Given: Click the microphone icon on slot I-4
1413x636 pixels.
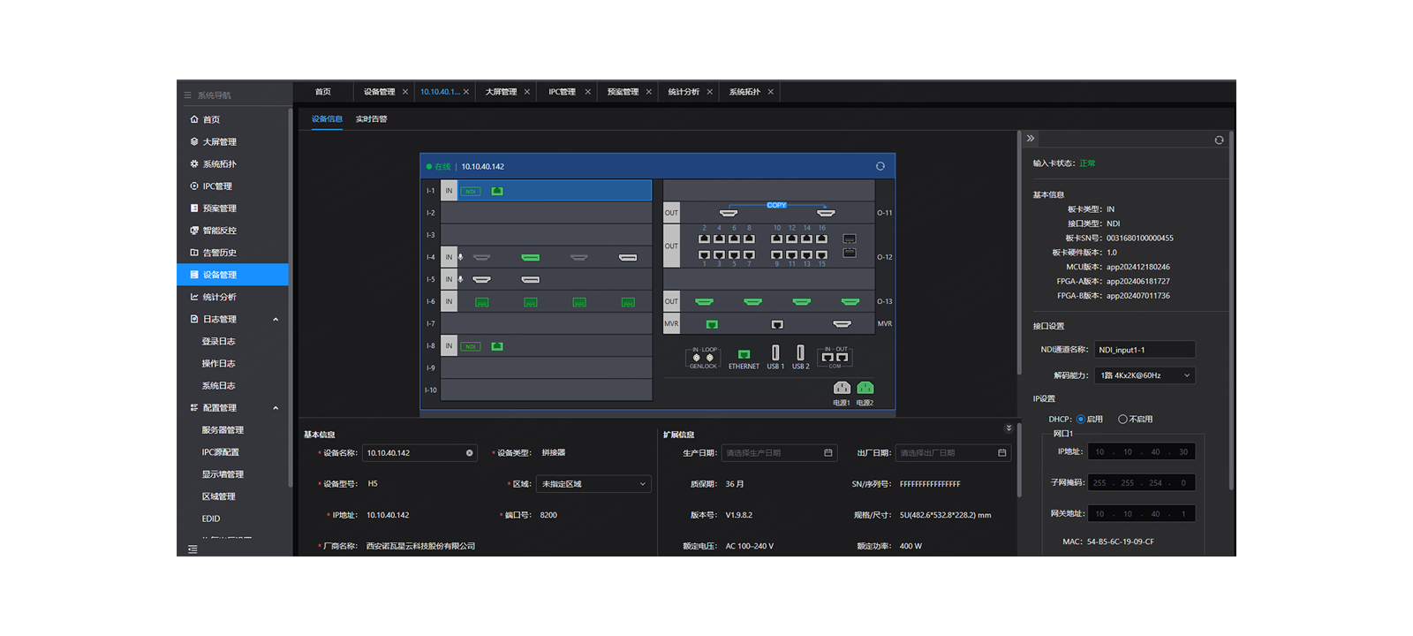Looking at the screenshot, I should point(460,257).
